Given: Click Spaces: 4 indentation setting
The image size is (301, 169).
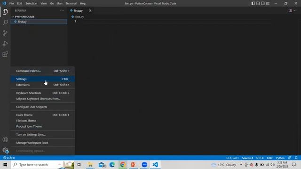Looking at the screenshot, I should pos(247,158).
